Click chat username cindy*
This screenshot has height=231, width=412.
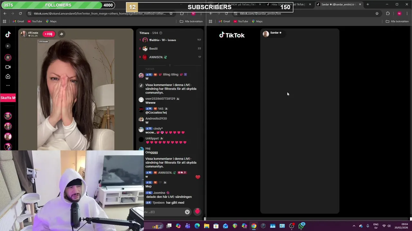coord(158,128)
